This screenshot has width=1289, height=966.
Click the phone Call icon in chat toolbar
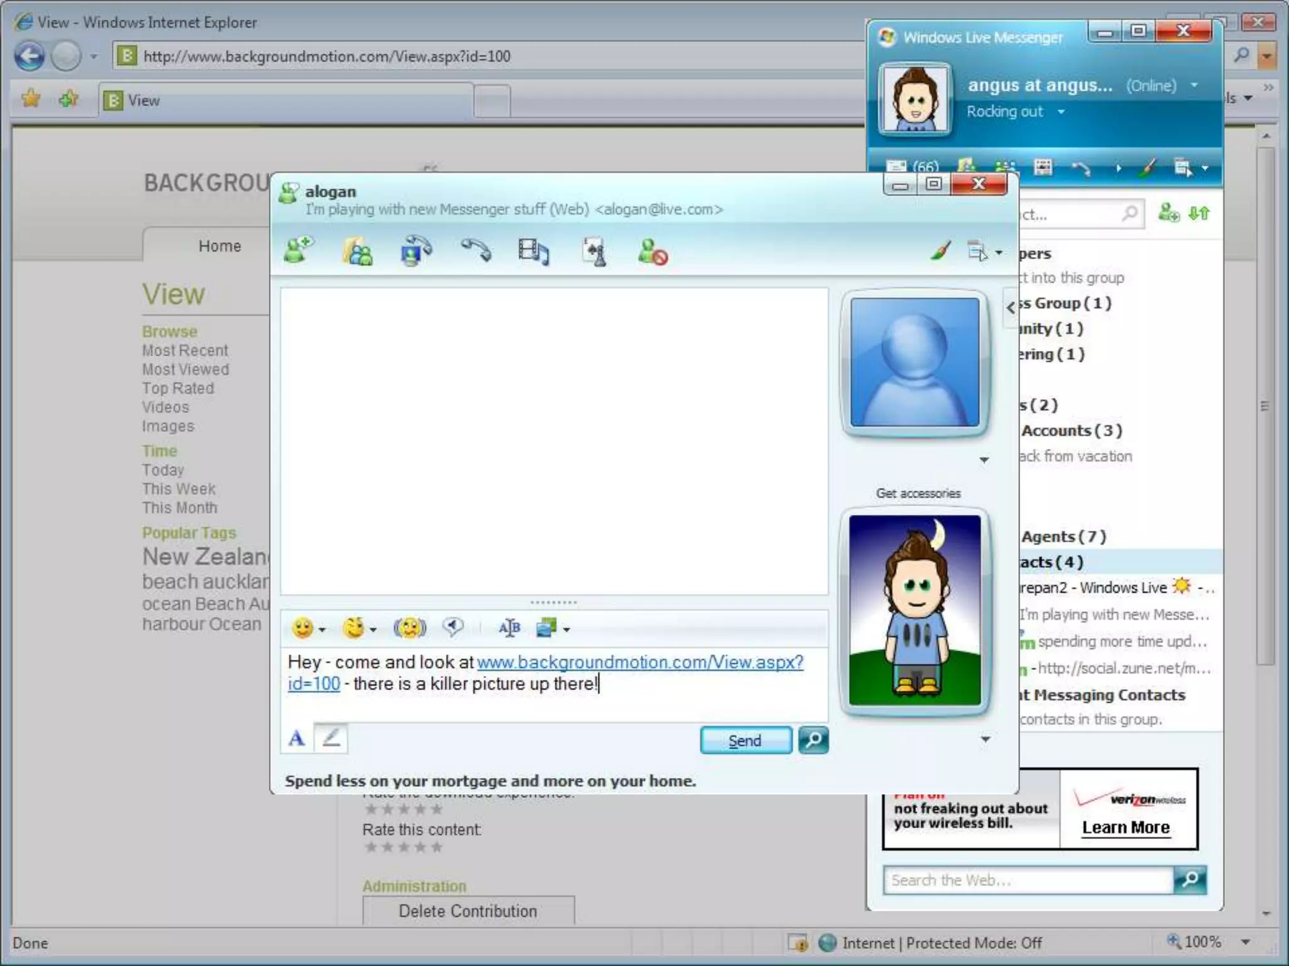tap(476, 251)
